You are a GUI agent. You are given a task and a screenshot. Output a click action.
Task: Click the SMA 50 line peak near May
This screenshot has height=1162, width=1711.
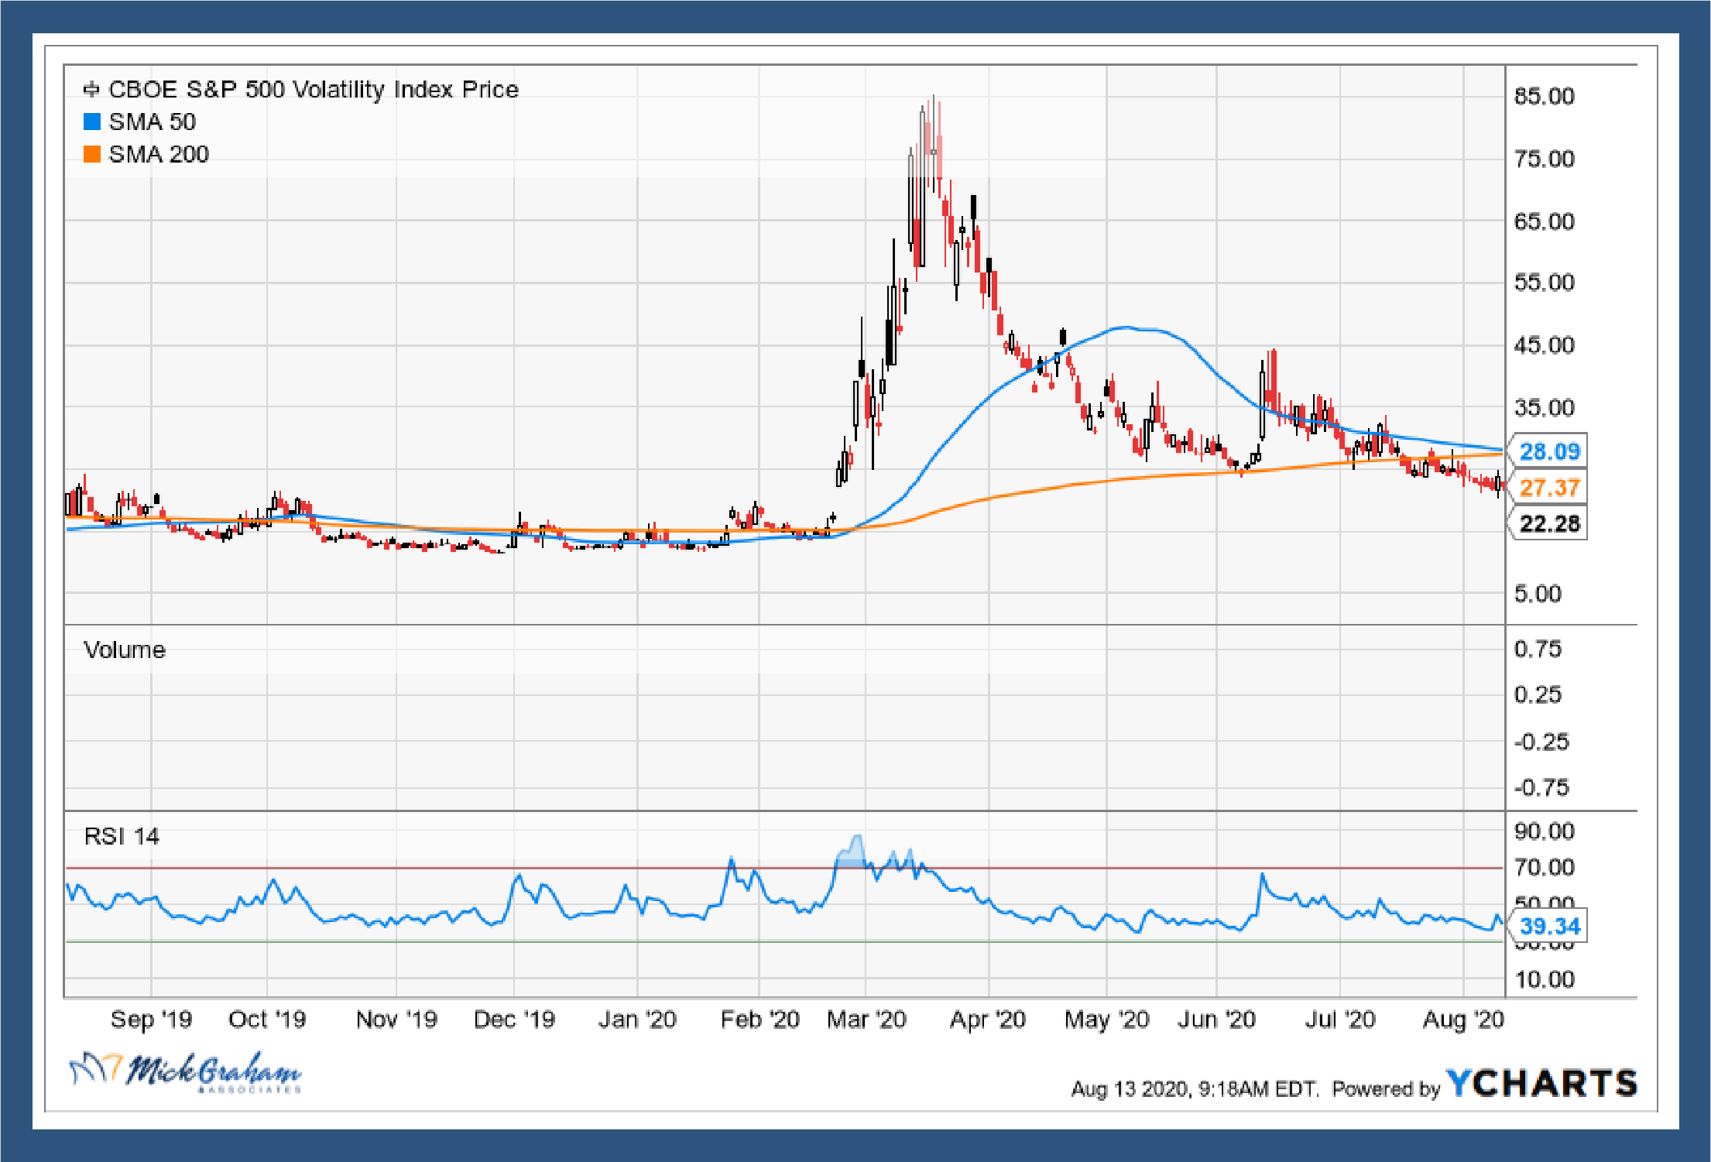pyautogui.click(x=1126, y=327)
